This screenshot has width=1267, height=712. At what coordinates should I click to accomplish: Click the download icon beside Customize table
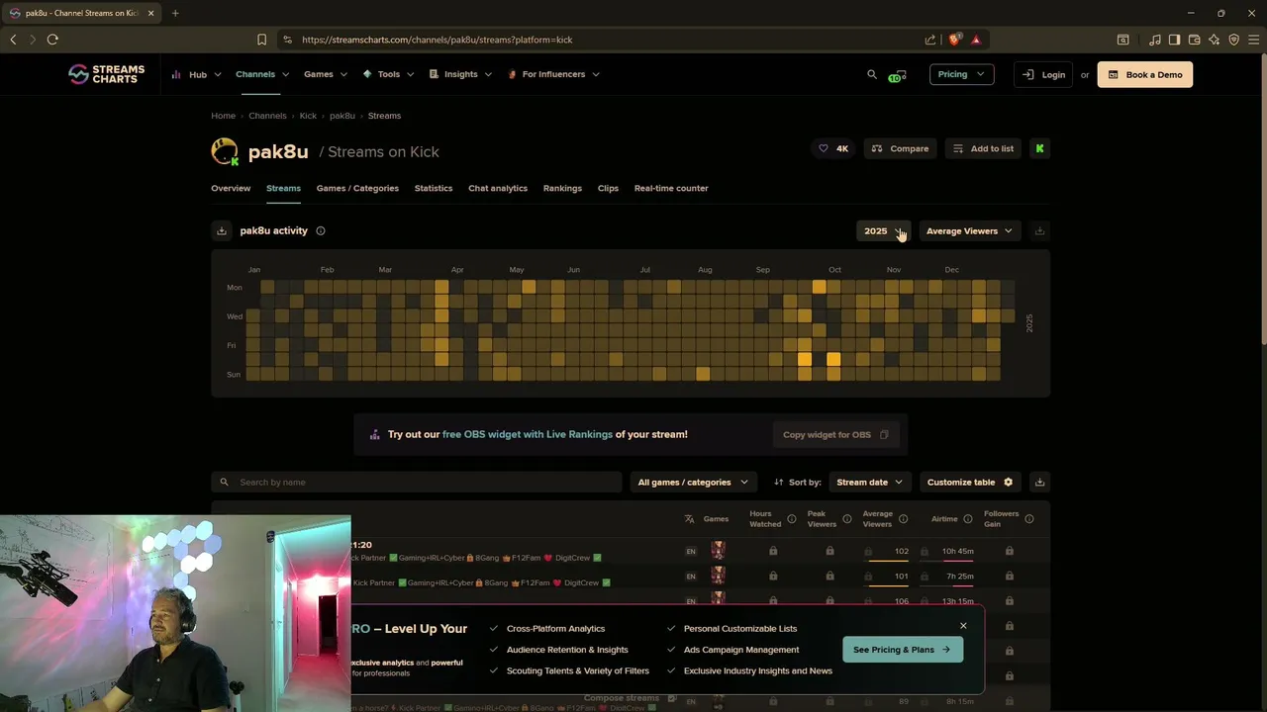pos(1039,482)
